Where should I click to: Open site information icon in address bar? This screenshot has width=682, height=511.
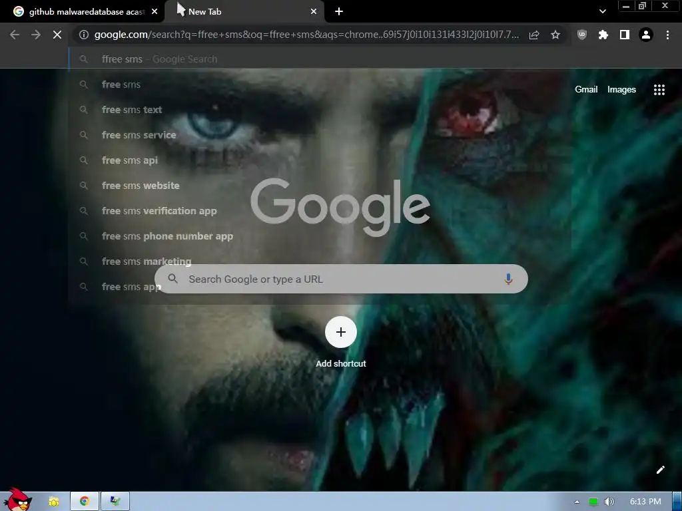coord(84,35)
